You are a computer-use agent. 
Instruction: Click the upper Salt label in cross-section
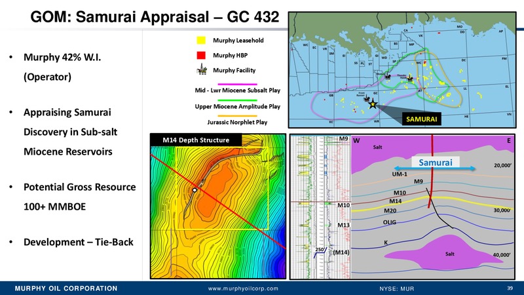tap(377, 147)
